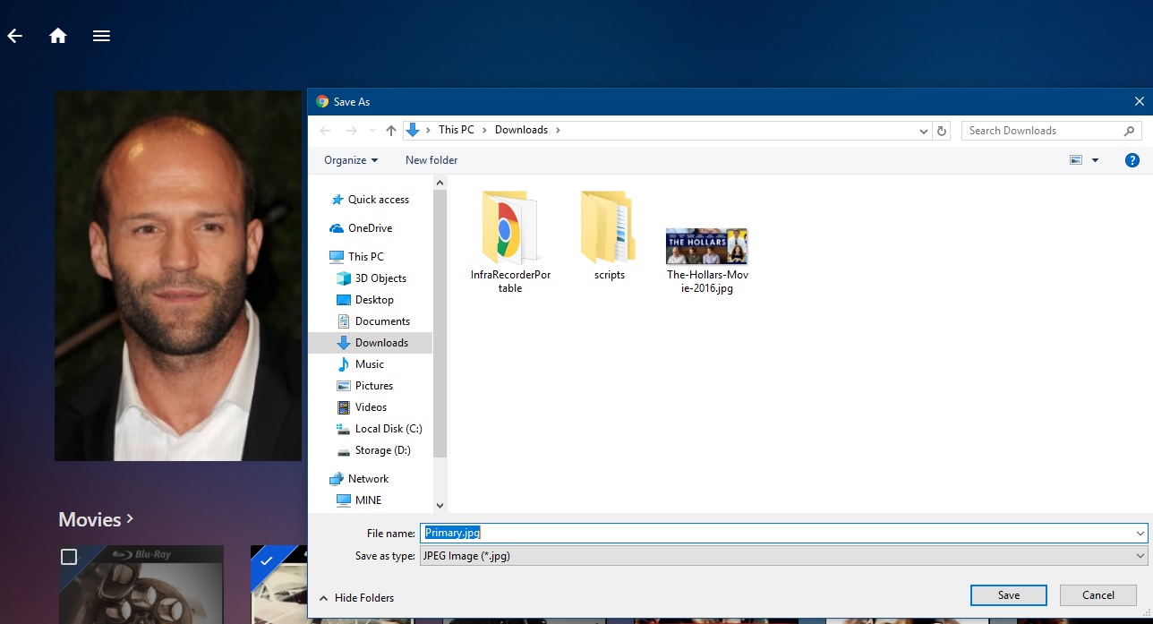Click the Cancel button

coord(1097,595)
